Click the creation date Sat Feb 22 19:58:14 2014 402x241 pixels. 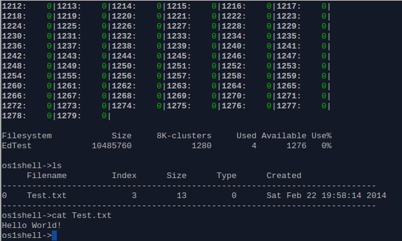(x=326, y=196)
